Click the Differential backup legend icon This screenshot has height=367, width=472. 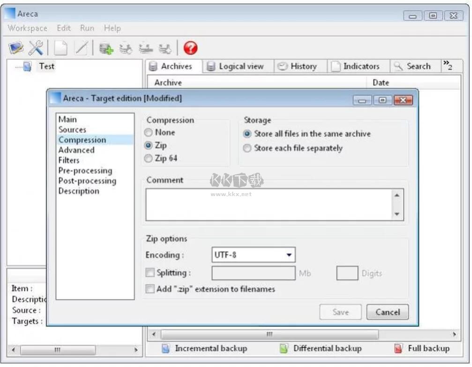tap(284, 348)
